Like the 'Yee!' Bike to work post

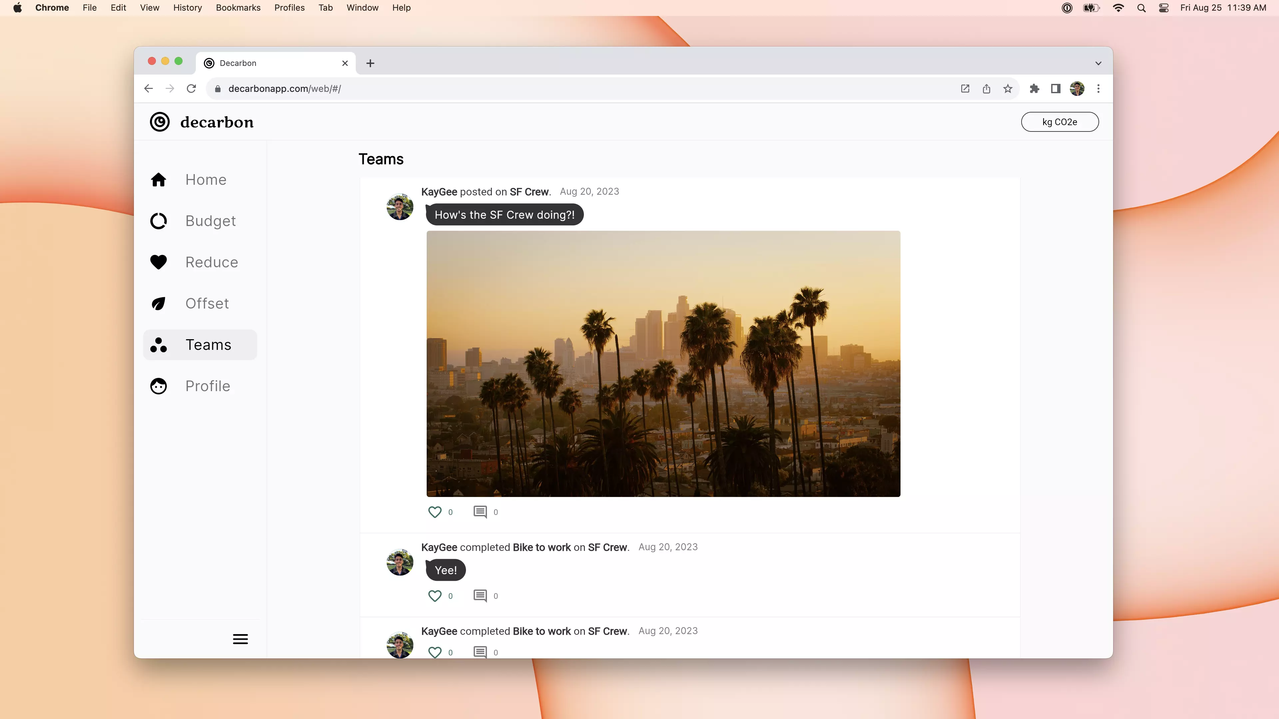click(435, 596)
